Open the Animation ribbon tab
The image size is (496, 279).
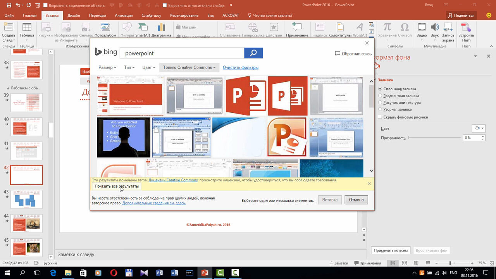124,15
